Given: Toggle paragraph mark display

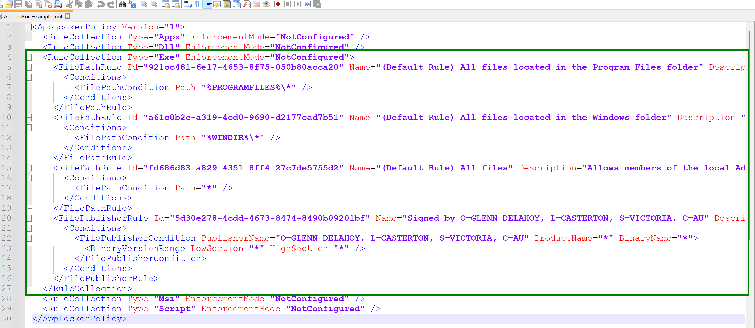Looking at the screenshot, I should click(x=197, y=4).
